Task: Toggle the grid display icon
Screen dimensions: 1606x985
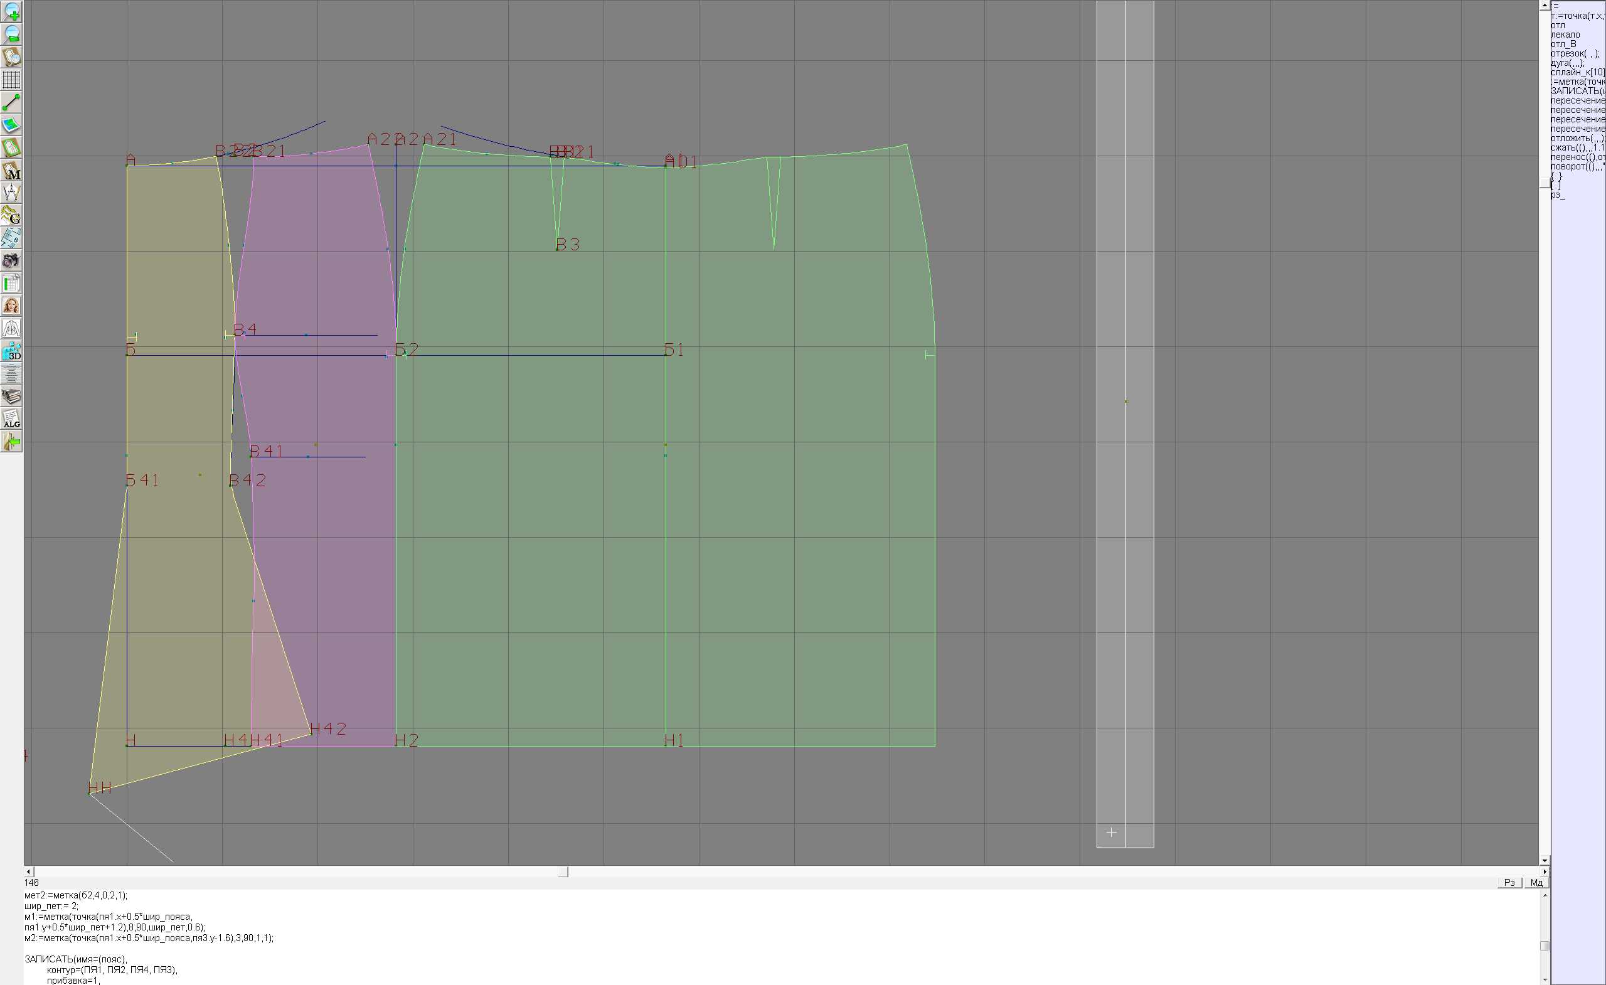Action: click(x=11, y=80)
